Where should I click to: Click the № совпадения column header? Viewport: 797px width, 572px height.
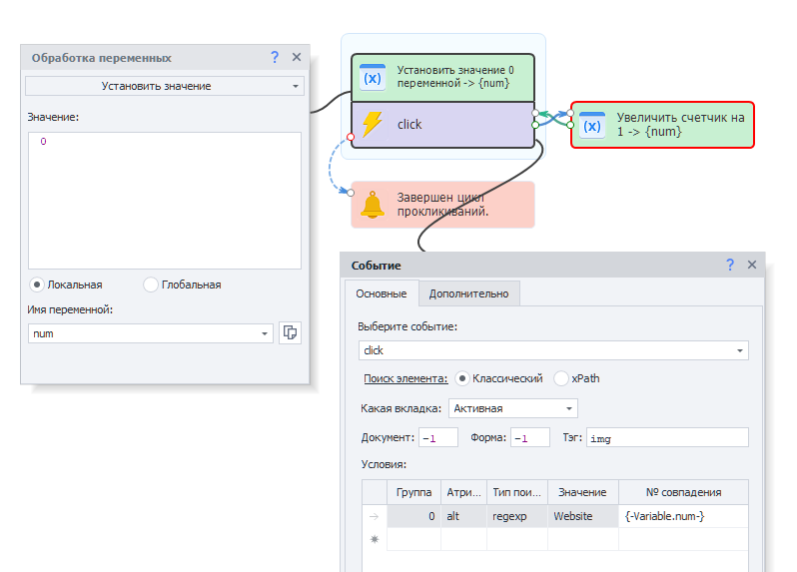684,492
